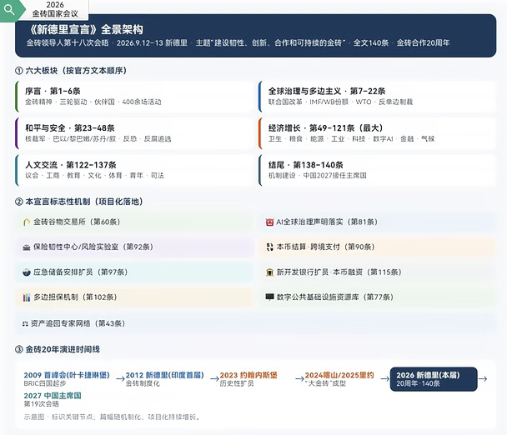This screenshot has width=507, height=435.
Task: Click the 《新德里宣言》全景架构 heading
Action: 86,29
